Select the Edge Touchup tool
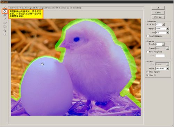 (x=5, y=26)
